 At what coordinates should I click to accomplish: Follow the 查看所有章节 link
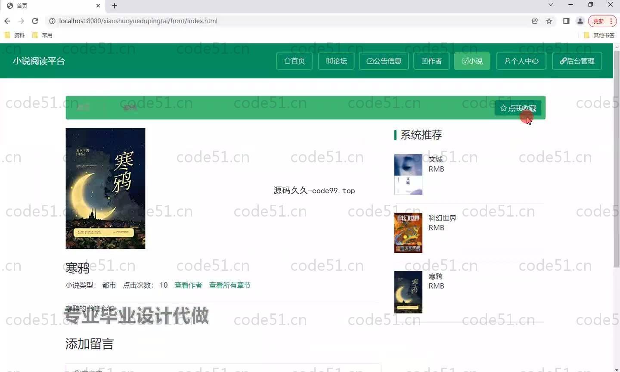[230, 285]
